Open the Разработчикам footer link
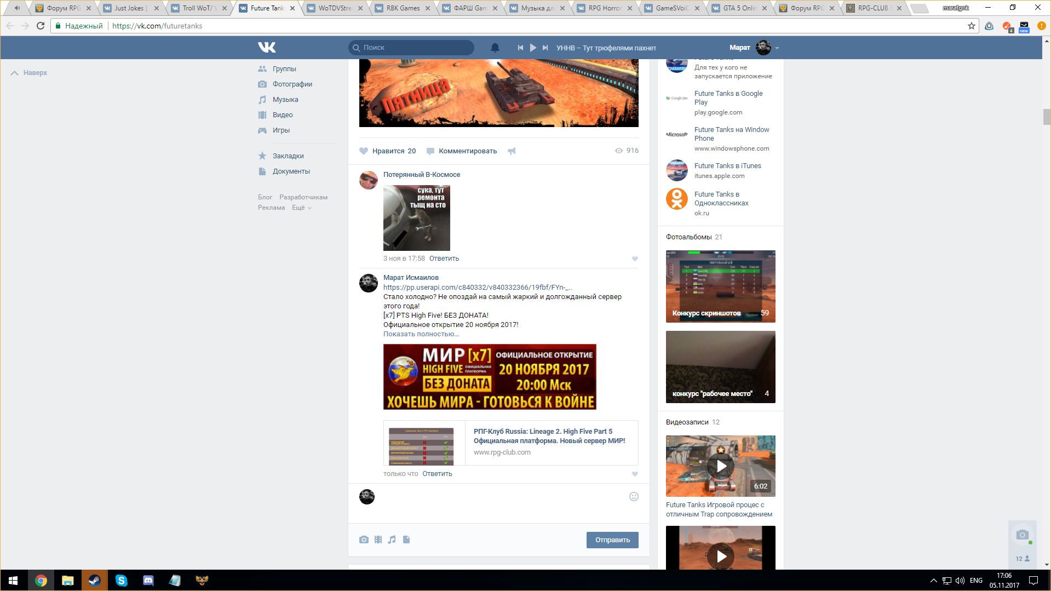1051x591 pixels. tap(303, 197)
